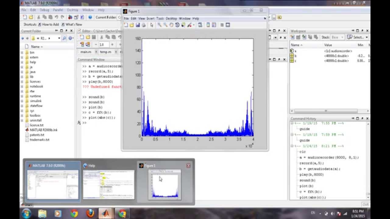The image size is (390, 219).
Task: Open Figure 1 File menu
Action: tap(126, 19)
